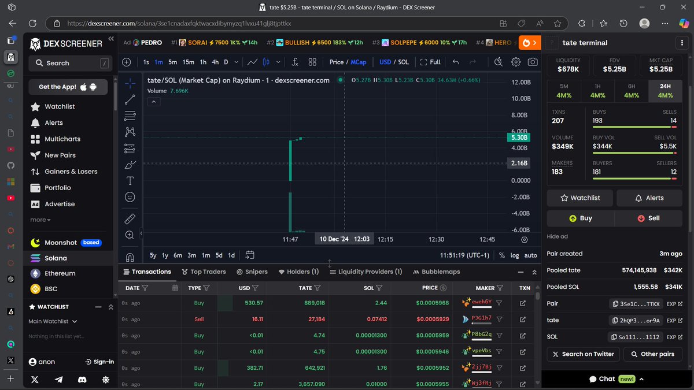Activate the zoom in tool
The height and width of the screenshot is (390, 694).
[x=130, y=235]
